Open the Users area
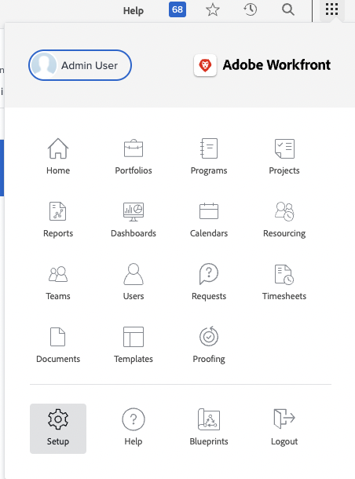The width and height of the screenshot is (355, 479). (134, 282)
